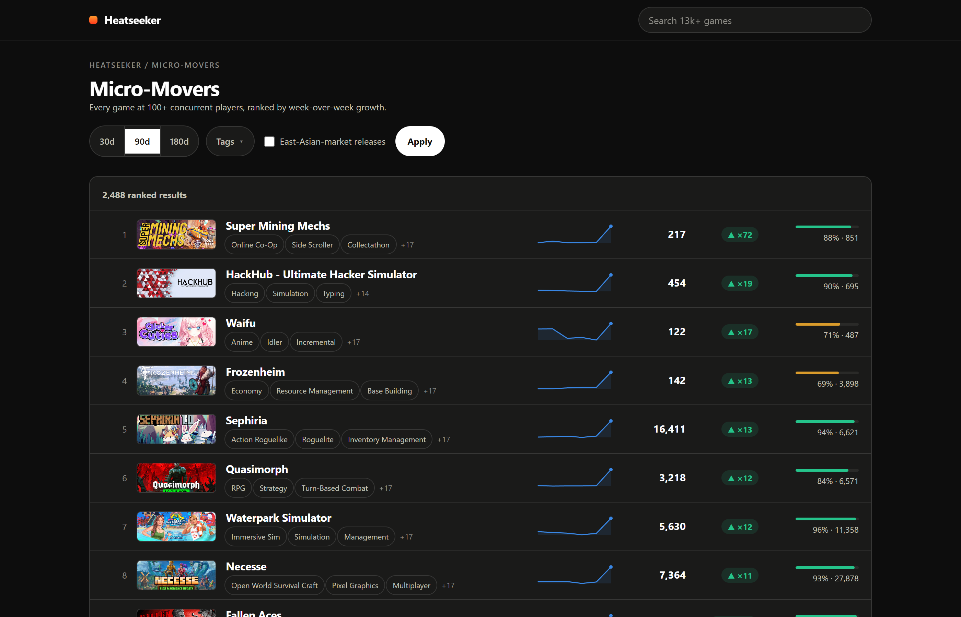
Task: Expand +17 tags on Sephiria row
Action: [443, 439]
